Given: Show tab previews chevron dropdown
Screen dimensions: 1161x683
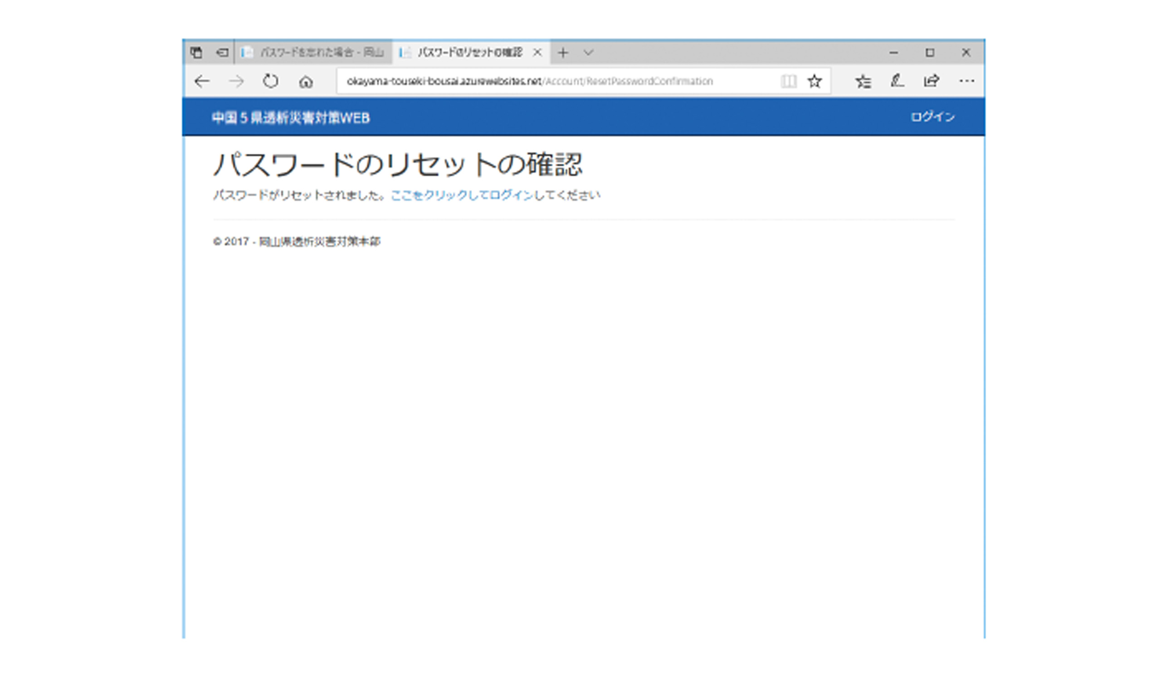Looking at the screenshot, I should tap(588, 53).
